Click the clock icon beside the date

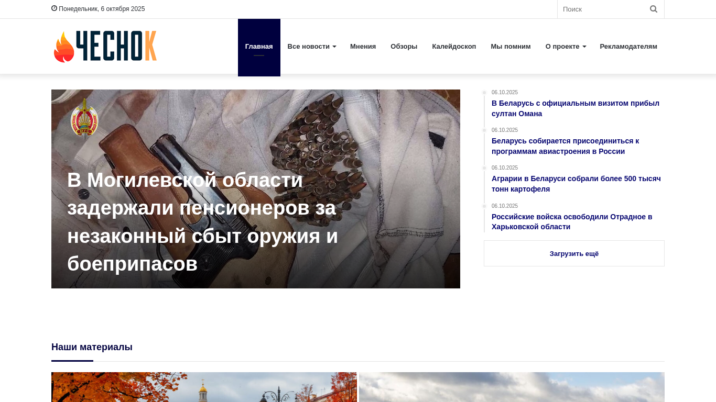point(54,8)
